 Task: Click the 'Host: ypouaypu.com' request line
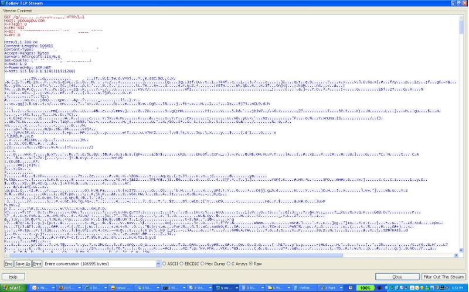(x=25, y=20)
